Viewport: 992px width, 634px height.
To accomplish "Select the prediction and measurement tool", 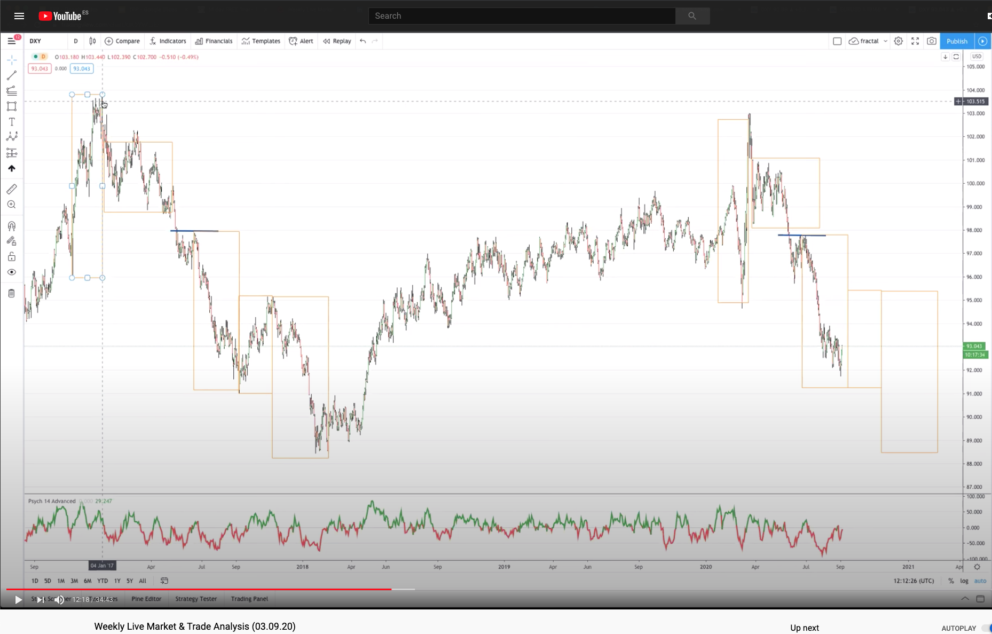I will pos(12,153).
